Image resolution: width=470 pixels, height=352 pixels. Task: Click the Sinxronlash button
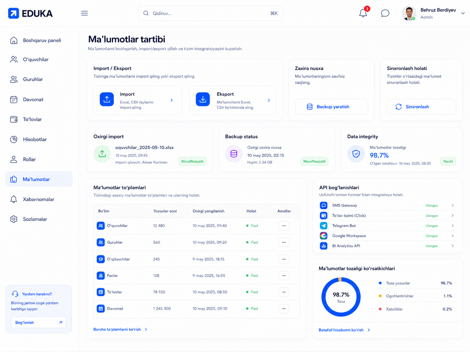(x=421, y=107)
